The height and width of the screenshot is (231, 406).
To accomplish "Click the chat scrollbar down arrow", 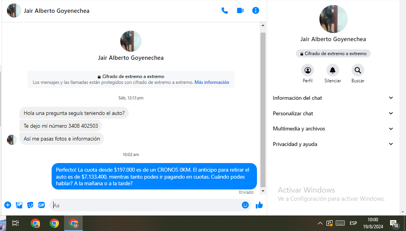I will (x=263, y=191).
